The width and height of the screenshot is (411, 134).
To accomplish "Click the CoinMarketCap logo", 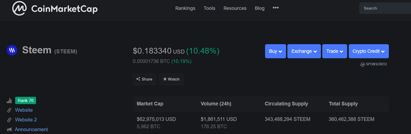I will (55, 8).
